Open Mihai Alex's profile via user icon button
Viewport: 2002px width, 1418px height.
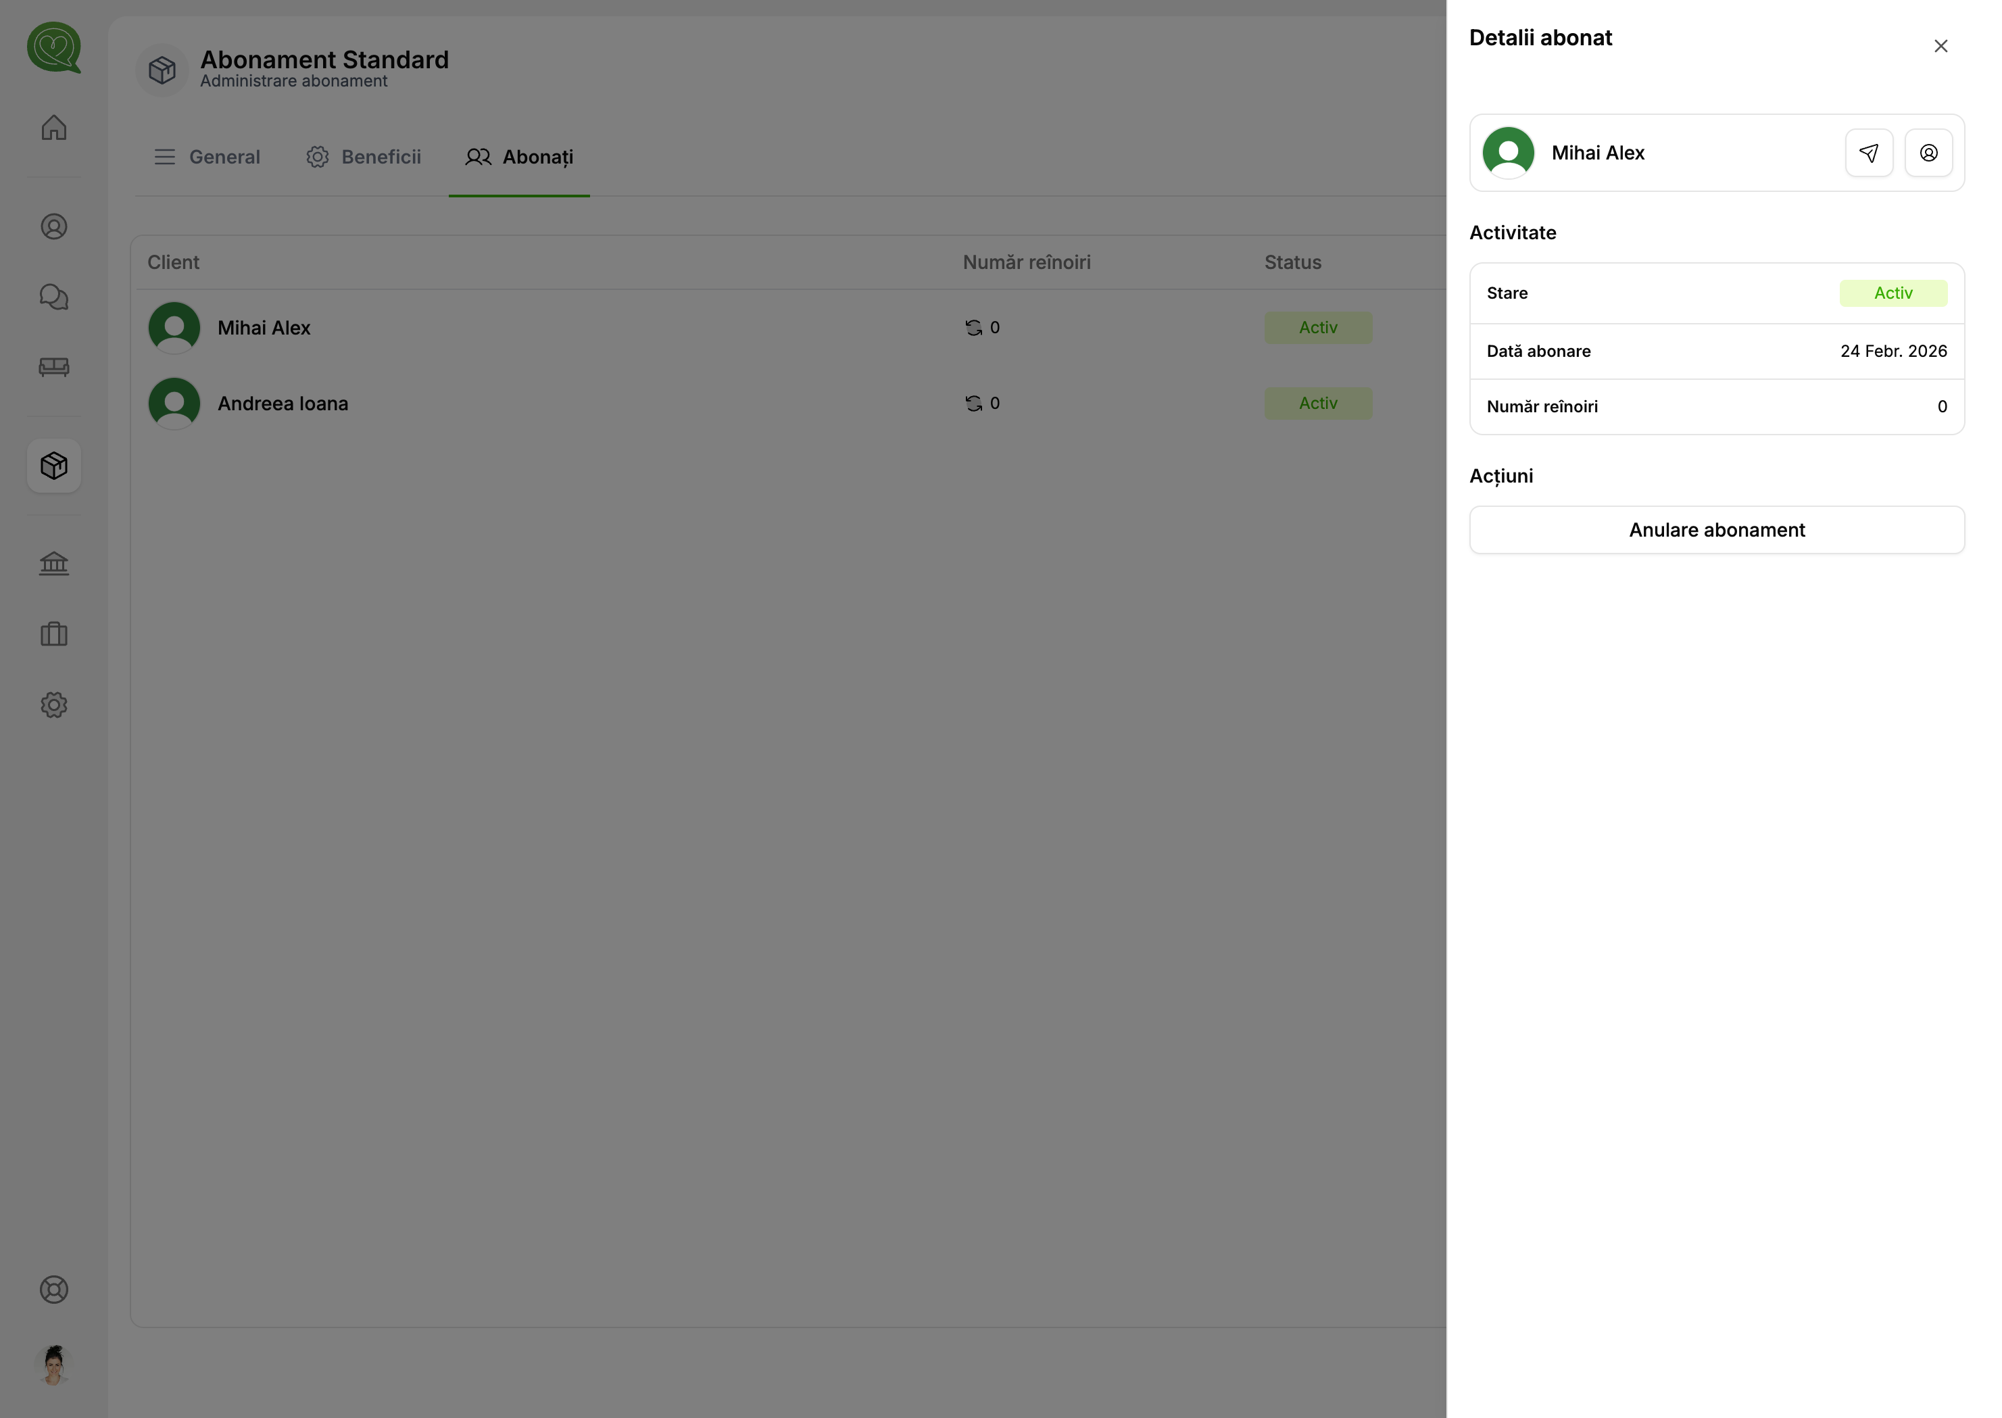pyautogui.click(x=1928, y=153)
